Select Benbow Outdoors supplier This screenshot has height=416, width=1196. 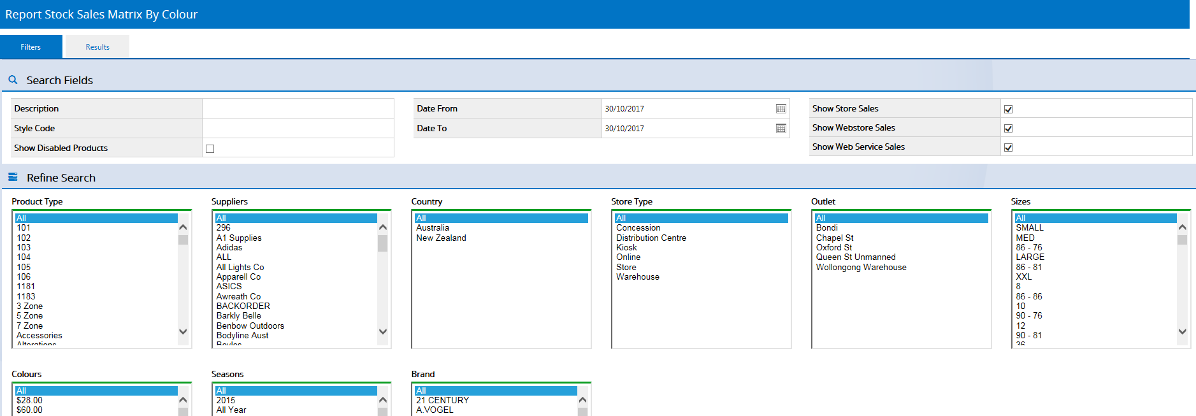296,326
